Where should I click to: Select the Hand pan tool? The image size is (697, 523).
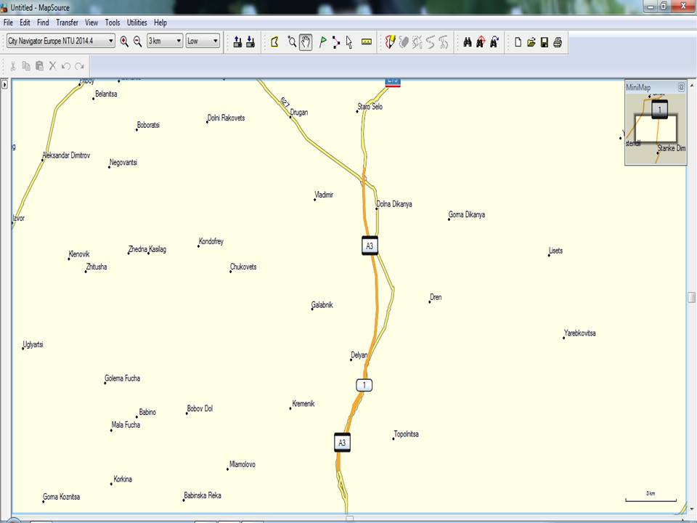pyautogui.click(x=306, y=41)
